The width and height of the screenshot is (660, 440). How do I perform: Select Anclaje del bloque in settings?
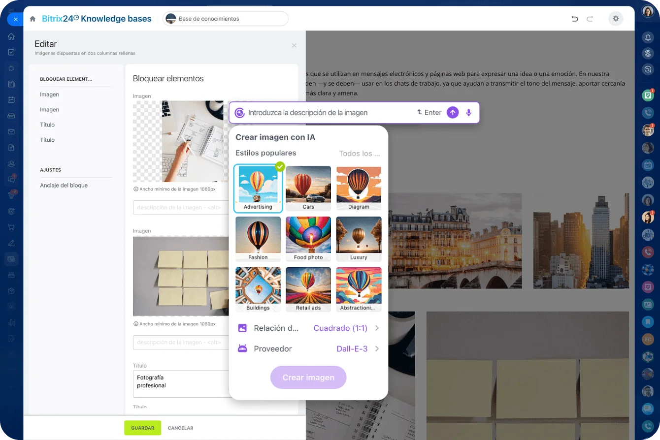tap(64, 186)
